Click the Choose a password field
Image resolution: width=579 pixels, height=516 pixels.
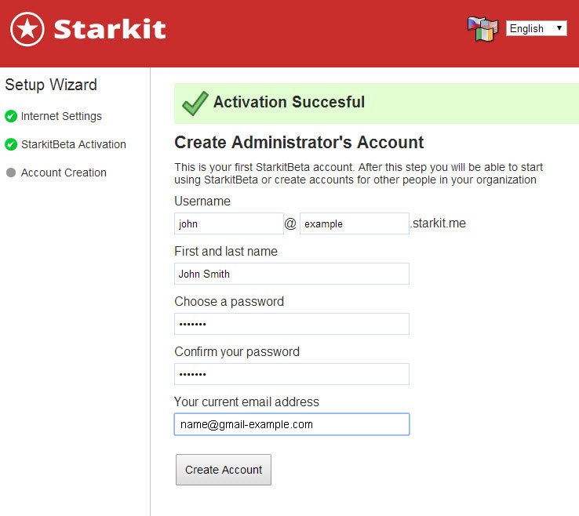292,324
